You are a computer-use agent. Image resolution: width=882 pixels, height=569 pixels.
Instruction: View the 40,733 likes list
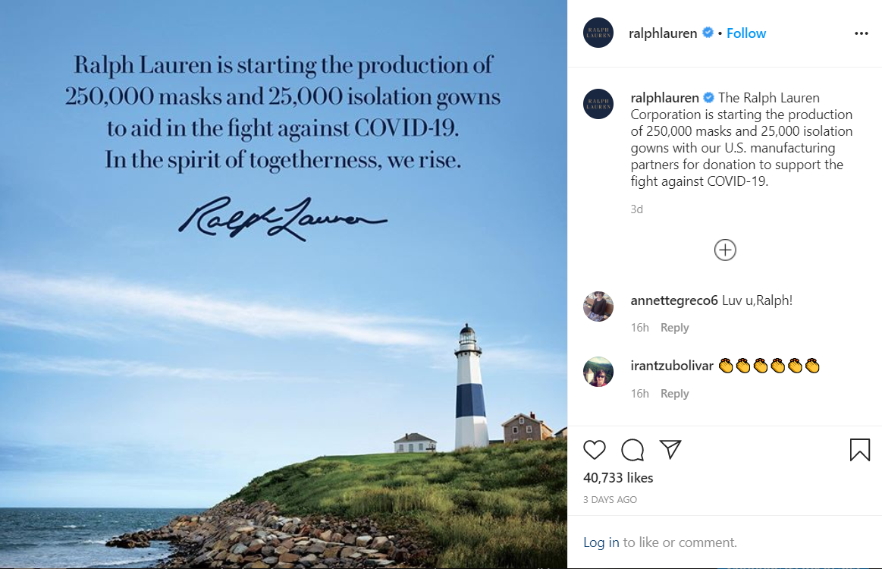pyautogui.click(x=618, y=478)
